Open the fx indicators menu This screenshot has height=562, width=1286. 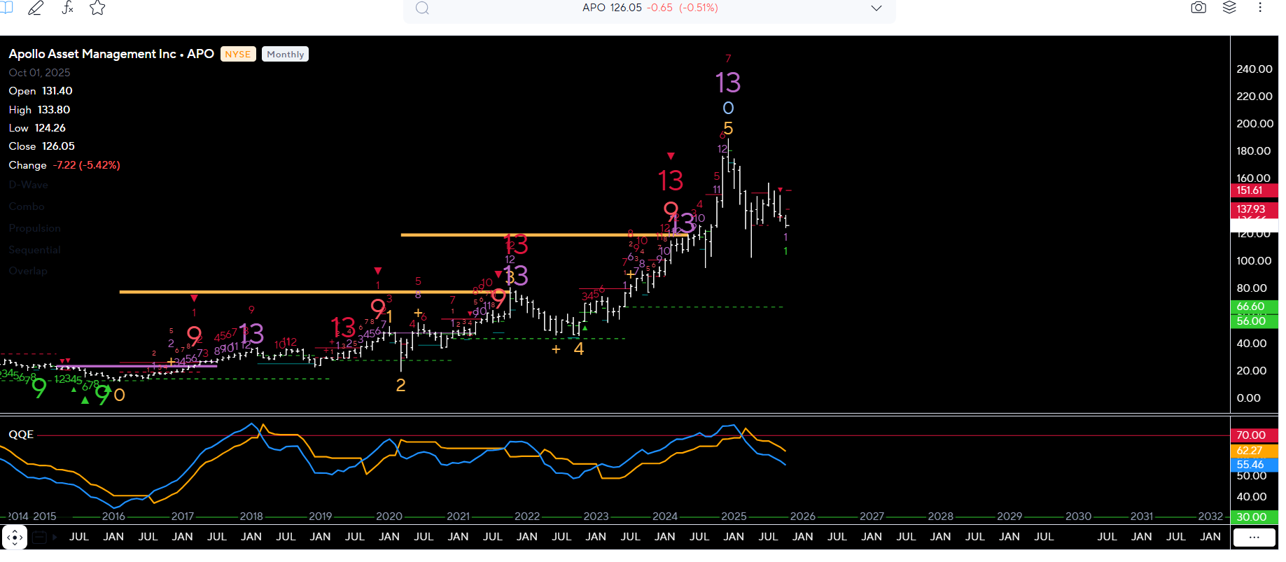[67, 8]
